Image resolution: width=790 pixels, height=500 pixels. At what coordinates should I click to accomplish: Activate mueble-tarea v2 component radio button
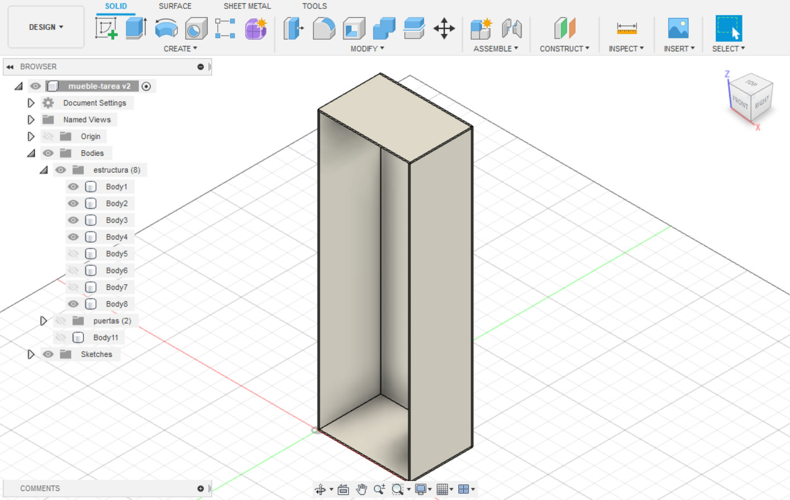click(146, 86)
